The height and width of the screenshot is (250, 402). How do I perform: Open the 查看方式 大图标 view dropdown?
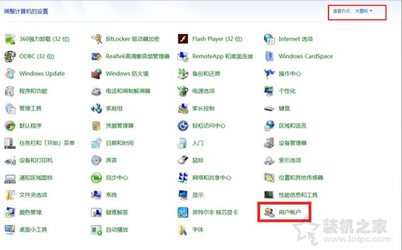tap(364, 11)
